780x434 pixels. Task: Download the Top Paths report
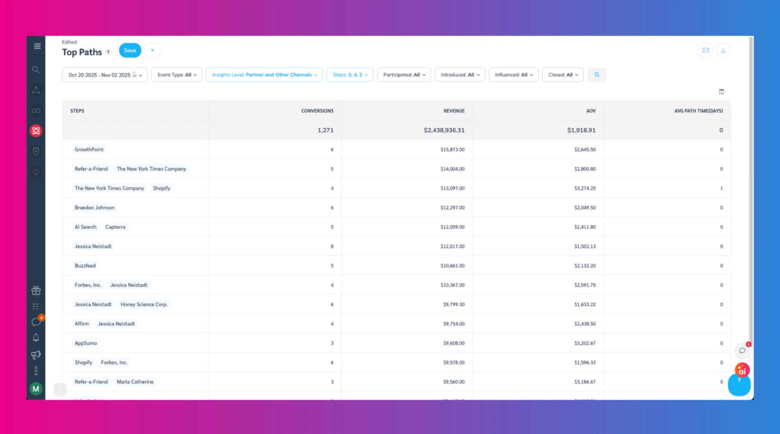click(724, 50)
